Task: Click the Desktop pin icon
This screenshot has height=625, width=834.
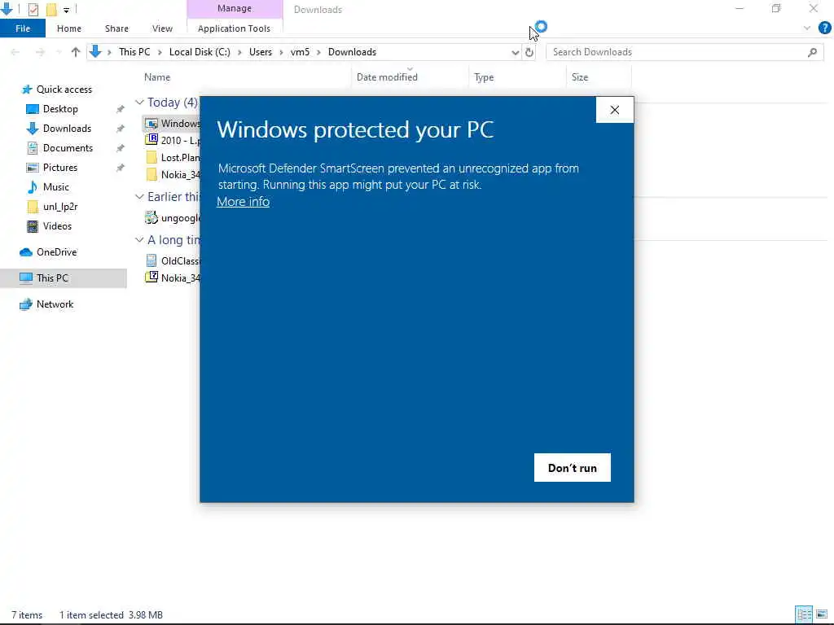Action: pos(121,109)
